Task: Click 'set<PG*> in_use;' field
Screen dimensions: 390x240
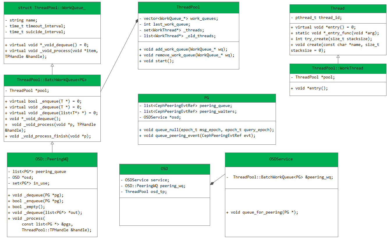Action: coord(29,183)
